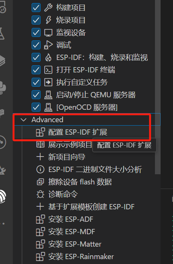Click the vertical scrollbar of the panel

click(158, 87)
